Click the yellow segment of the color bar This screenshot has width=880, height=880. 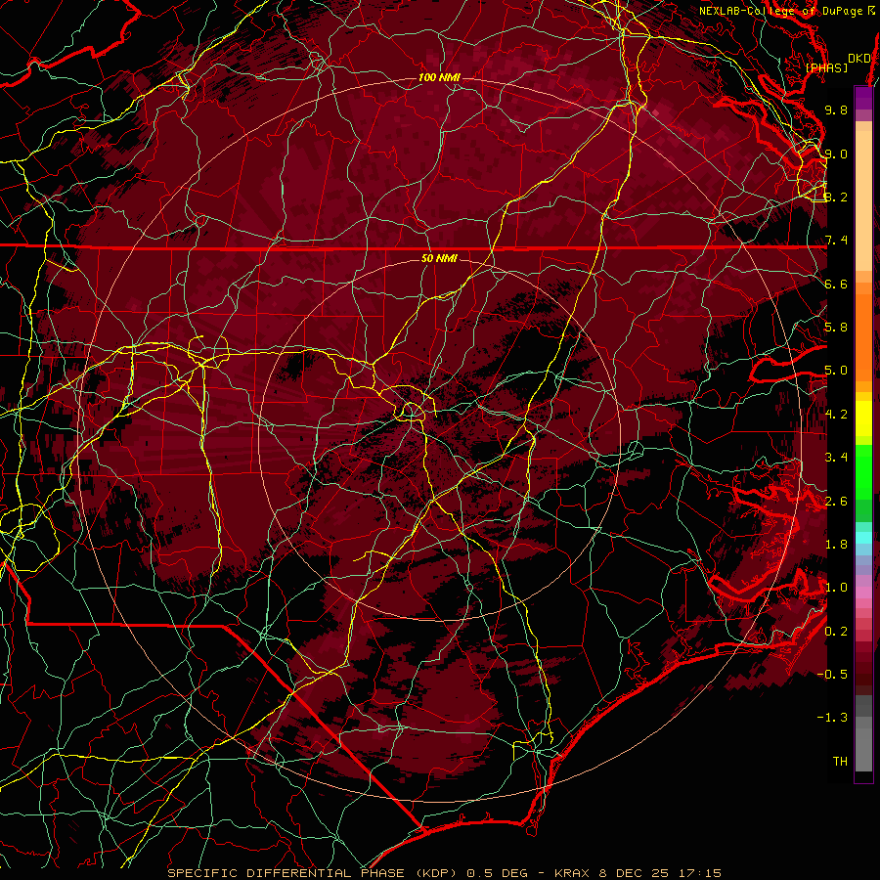tap(863, 418)
